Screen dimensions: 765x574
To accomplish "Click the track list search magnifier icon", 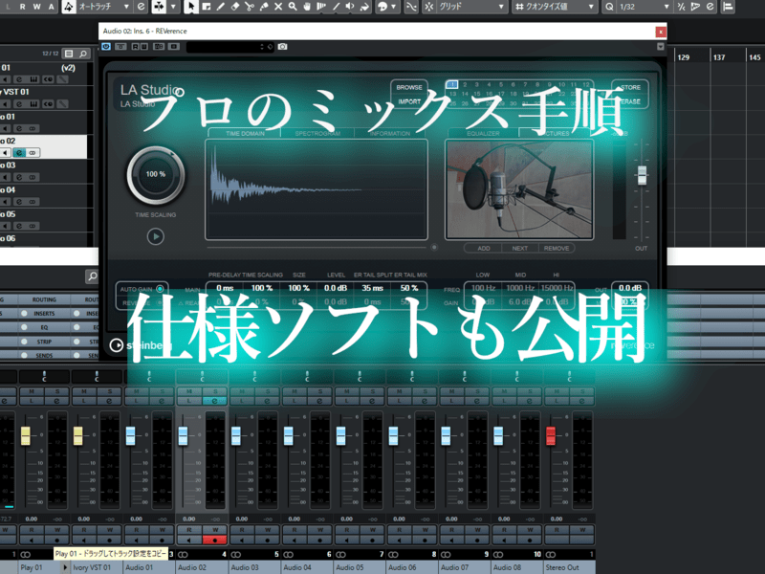I will click(x=83, y=54).
